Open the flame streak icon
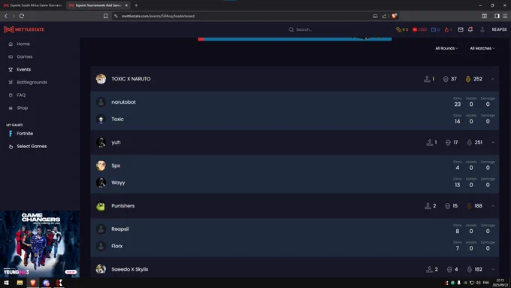The width and height of the screenshot is (511, 288). [x=446, y=29]
